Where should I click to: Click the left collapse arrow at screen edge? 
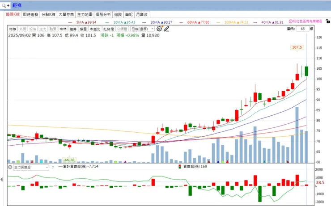(x=2, y=180)
